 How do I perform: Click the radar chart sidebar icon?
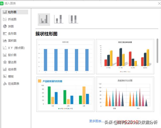tap(5, 62)
